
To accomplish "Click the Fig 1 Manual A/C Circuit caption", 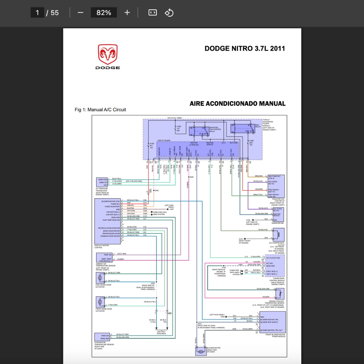I will (100, 110).
